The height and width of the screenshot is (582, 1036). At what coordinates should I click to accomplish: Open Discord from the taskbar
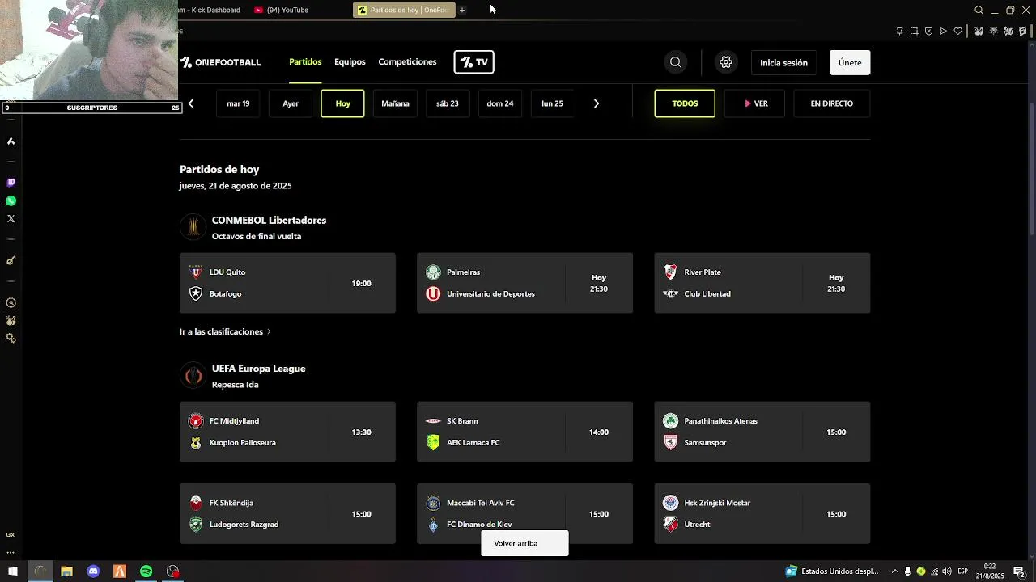point(93,571)
